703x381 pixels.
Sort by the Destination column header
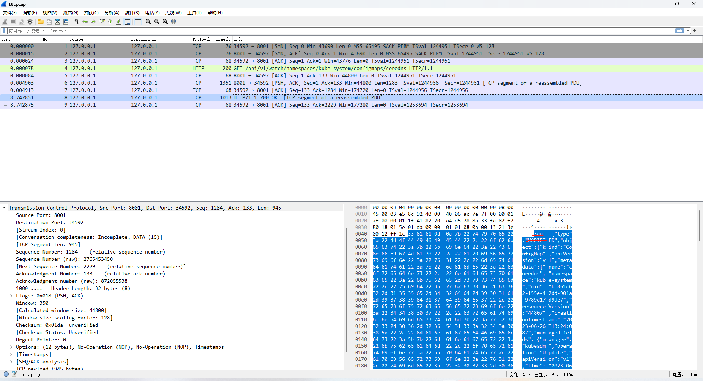[160, 39]
